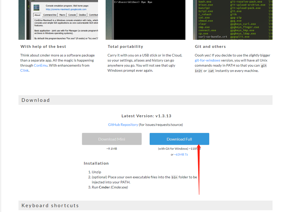Click the '~9.1MB' size label
This screenshot has width=290, height=212.
click(x=112, y=149)
